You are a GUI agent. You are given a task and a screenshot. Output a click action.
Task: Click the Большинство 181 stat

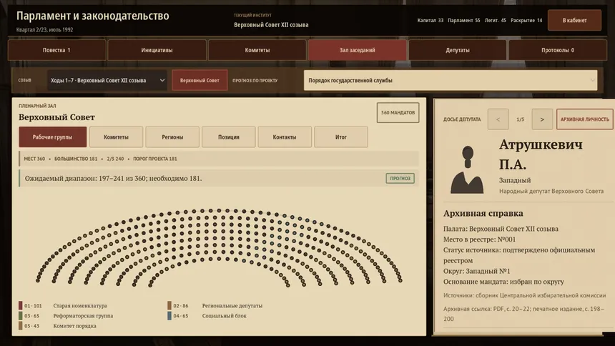click(x=76, y=159)
